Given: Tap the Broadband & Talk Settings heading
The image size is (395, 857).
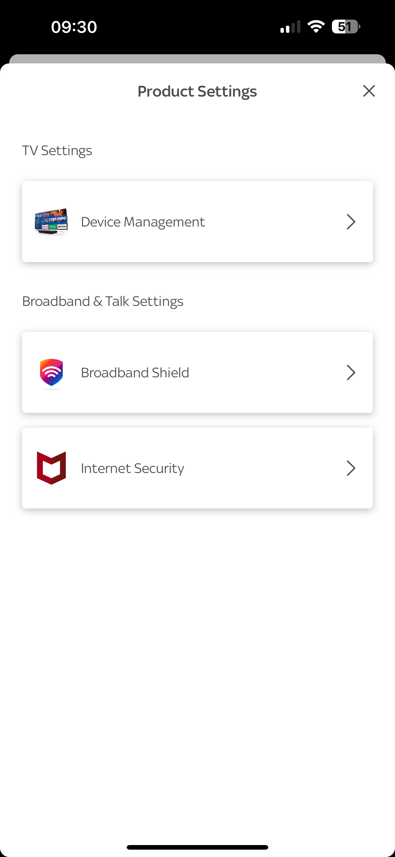Looking at the screenshot, I should pyautogui.click(x=102, y=301).
